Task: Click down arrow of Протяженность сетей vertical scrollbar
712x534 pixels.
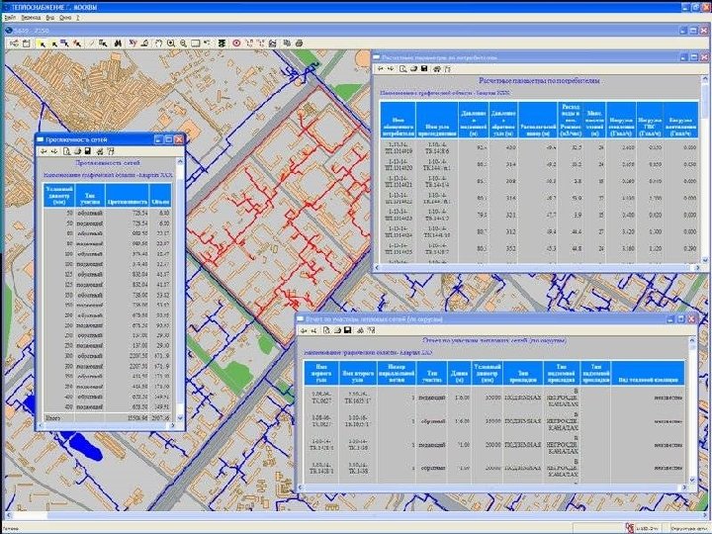Action: tap(180, 417)
